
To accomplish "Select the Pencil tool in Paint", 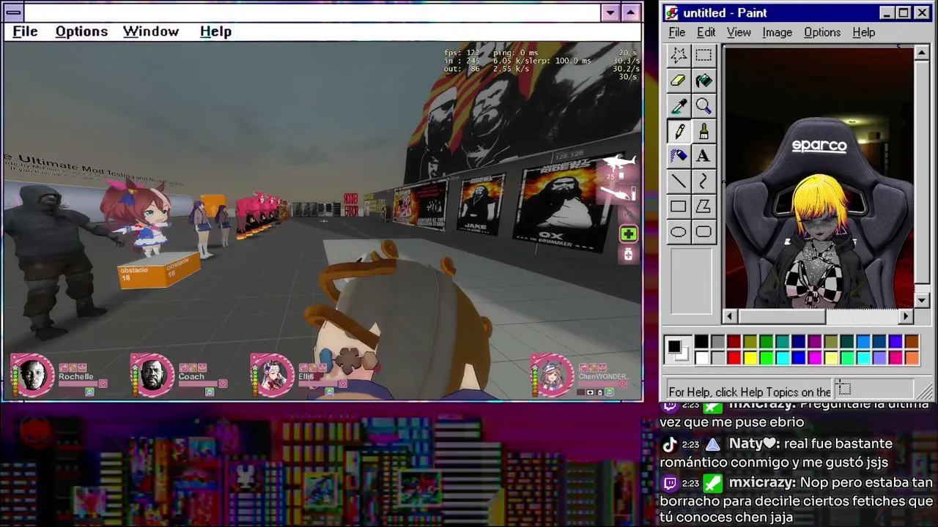I will click(679, 131).
